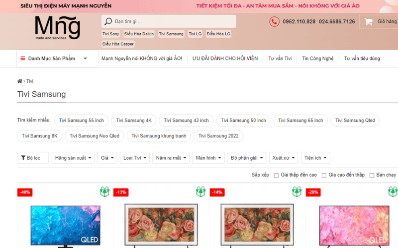Click the -49% discount badge
398x248 pixels.
tap(25, 192)
